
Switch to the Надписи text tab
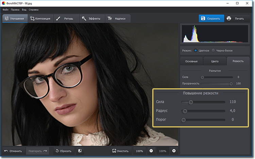[x=117, y=18]
